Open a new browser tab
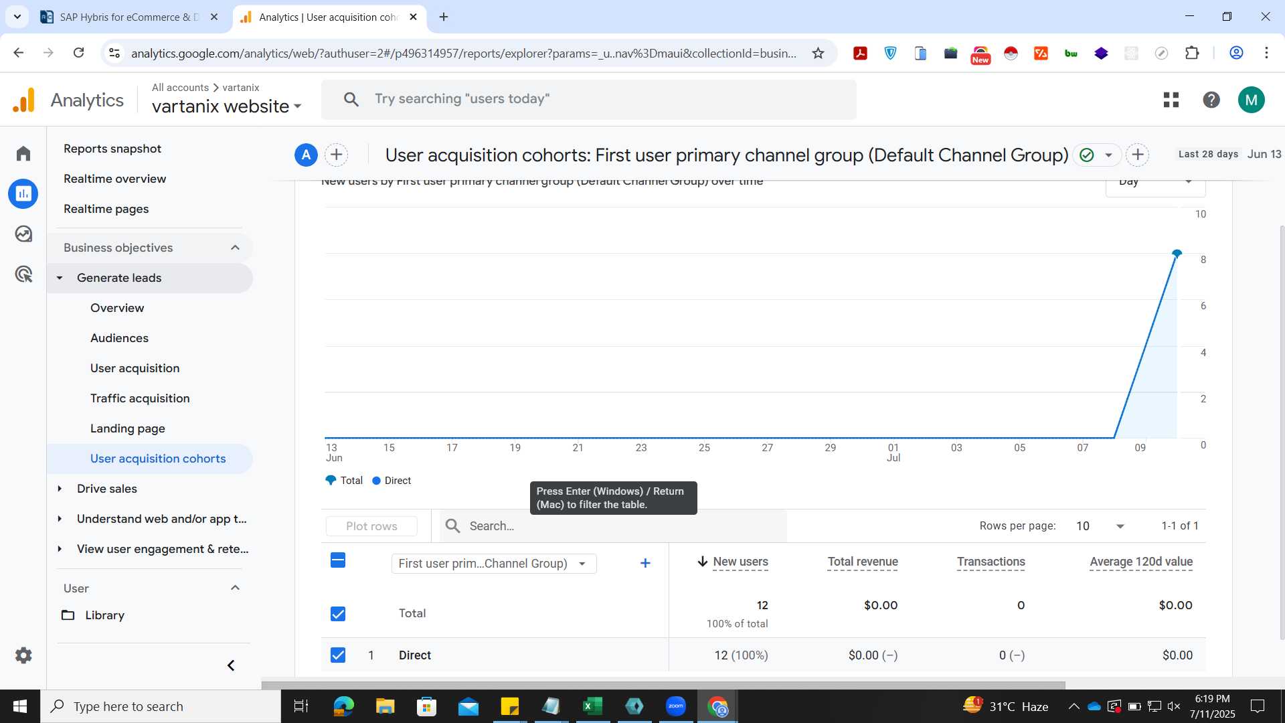 click(444, 17)
